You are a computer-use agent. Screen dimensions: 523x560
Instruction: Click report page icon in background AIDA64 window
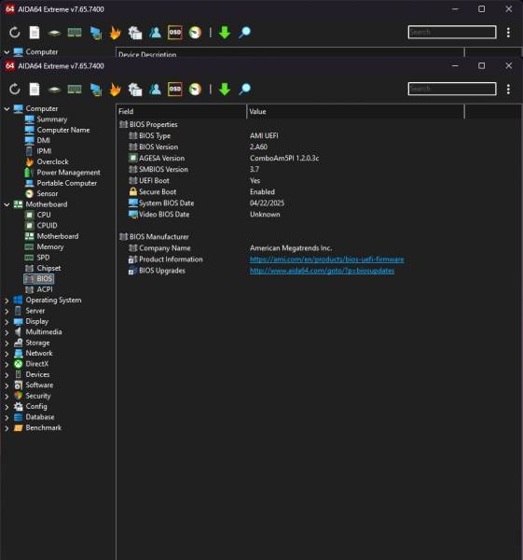point(34,33)
